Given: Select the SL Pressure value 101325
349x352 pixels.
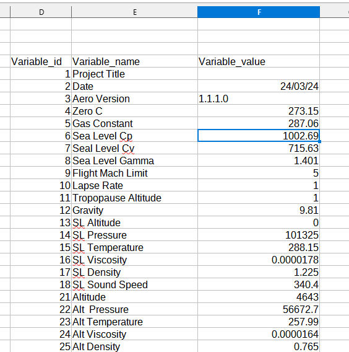Looking at the screenshot, I should pos(259,235).
